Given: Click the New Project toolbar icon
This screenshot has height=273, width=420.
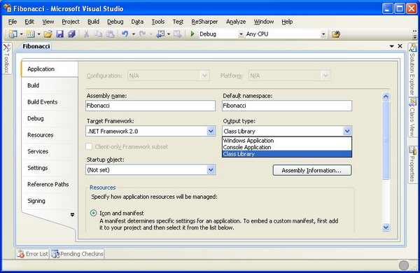Looking at the screenshot, I should point(13,34).
